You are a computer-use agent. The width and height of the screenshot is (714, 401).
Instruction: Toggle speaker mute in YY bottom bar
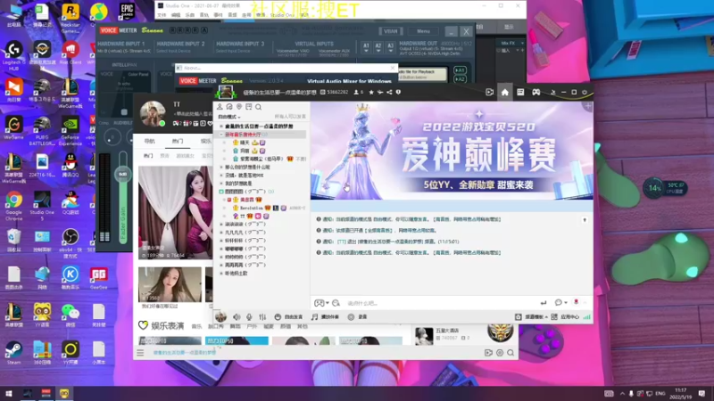click(237, 317)
